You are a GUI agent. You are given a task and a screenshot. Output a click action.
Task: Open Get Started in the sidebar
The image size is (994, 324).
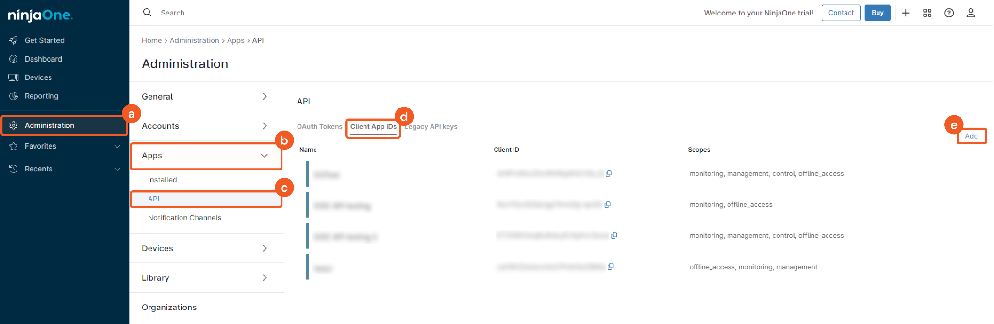pos(45,40)
